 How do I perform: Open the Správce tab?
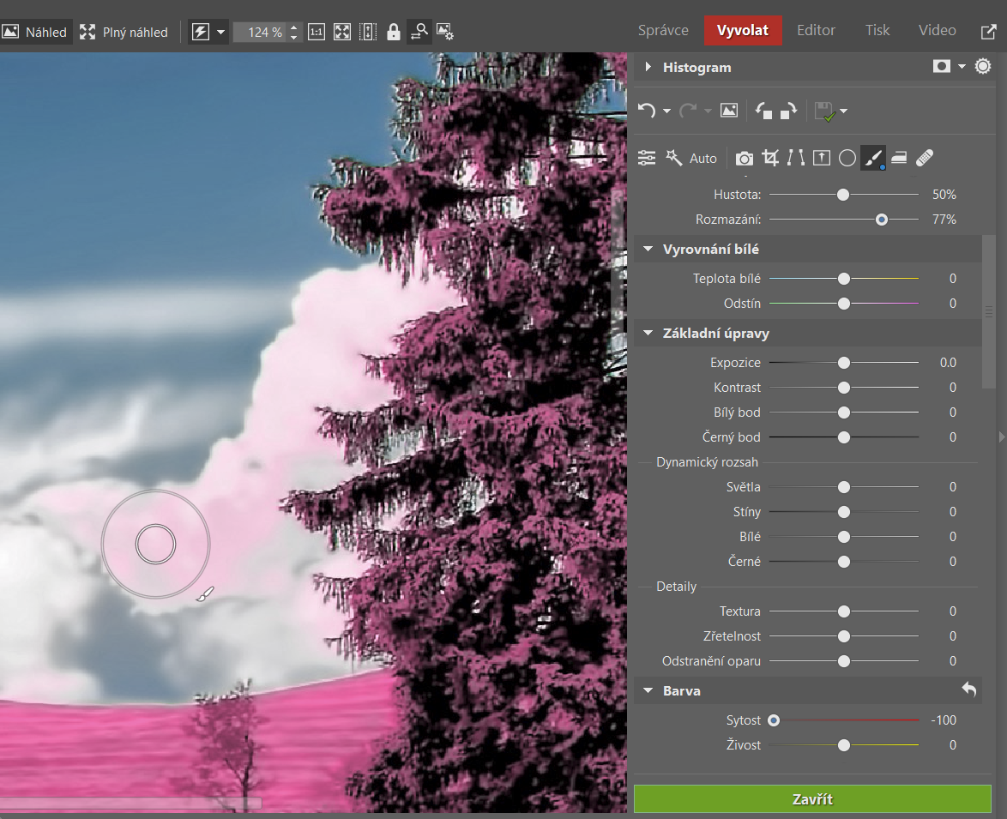pos(663,30)
